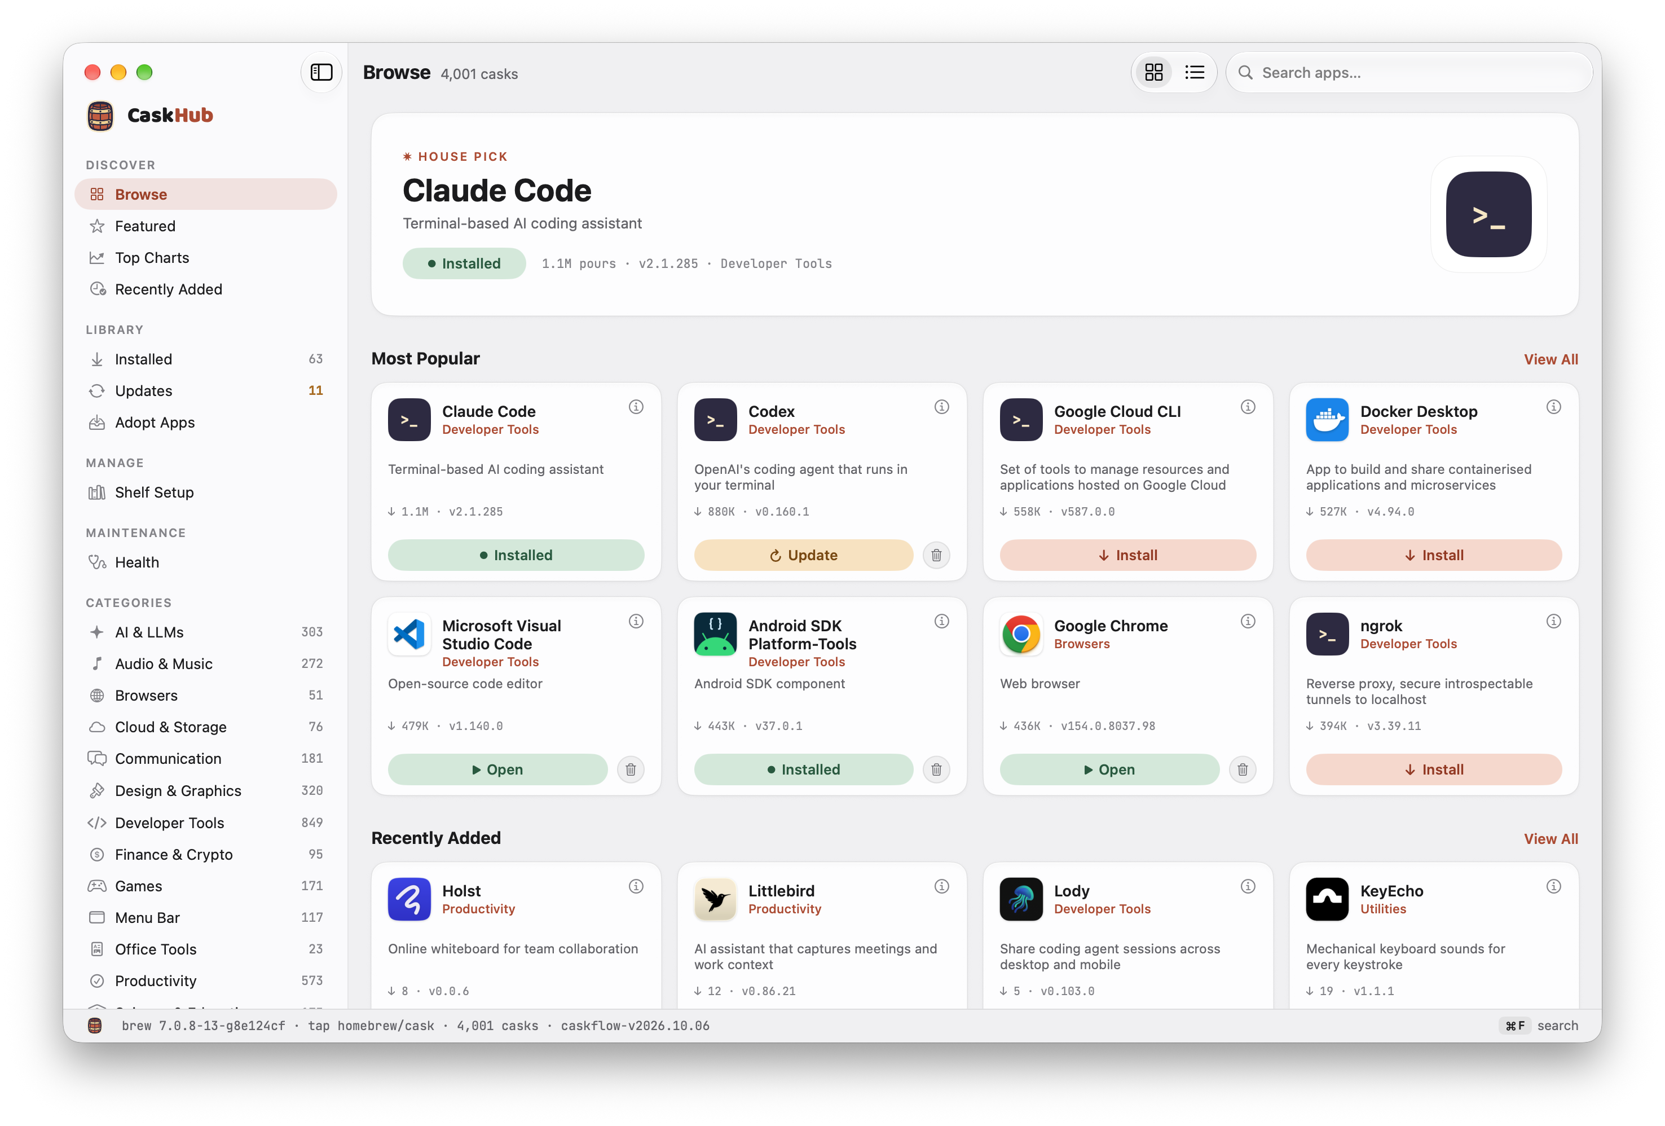Show info for ngrok card
This screenshot has height=1126, width=1665.
click(1553, 622)
